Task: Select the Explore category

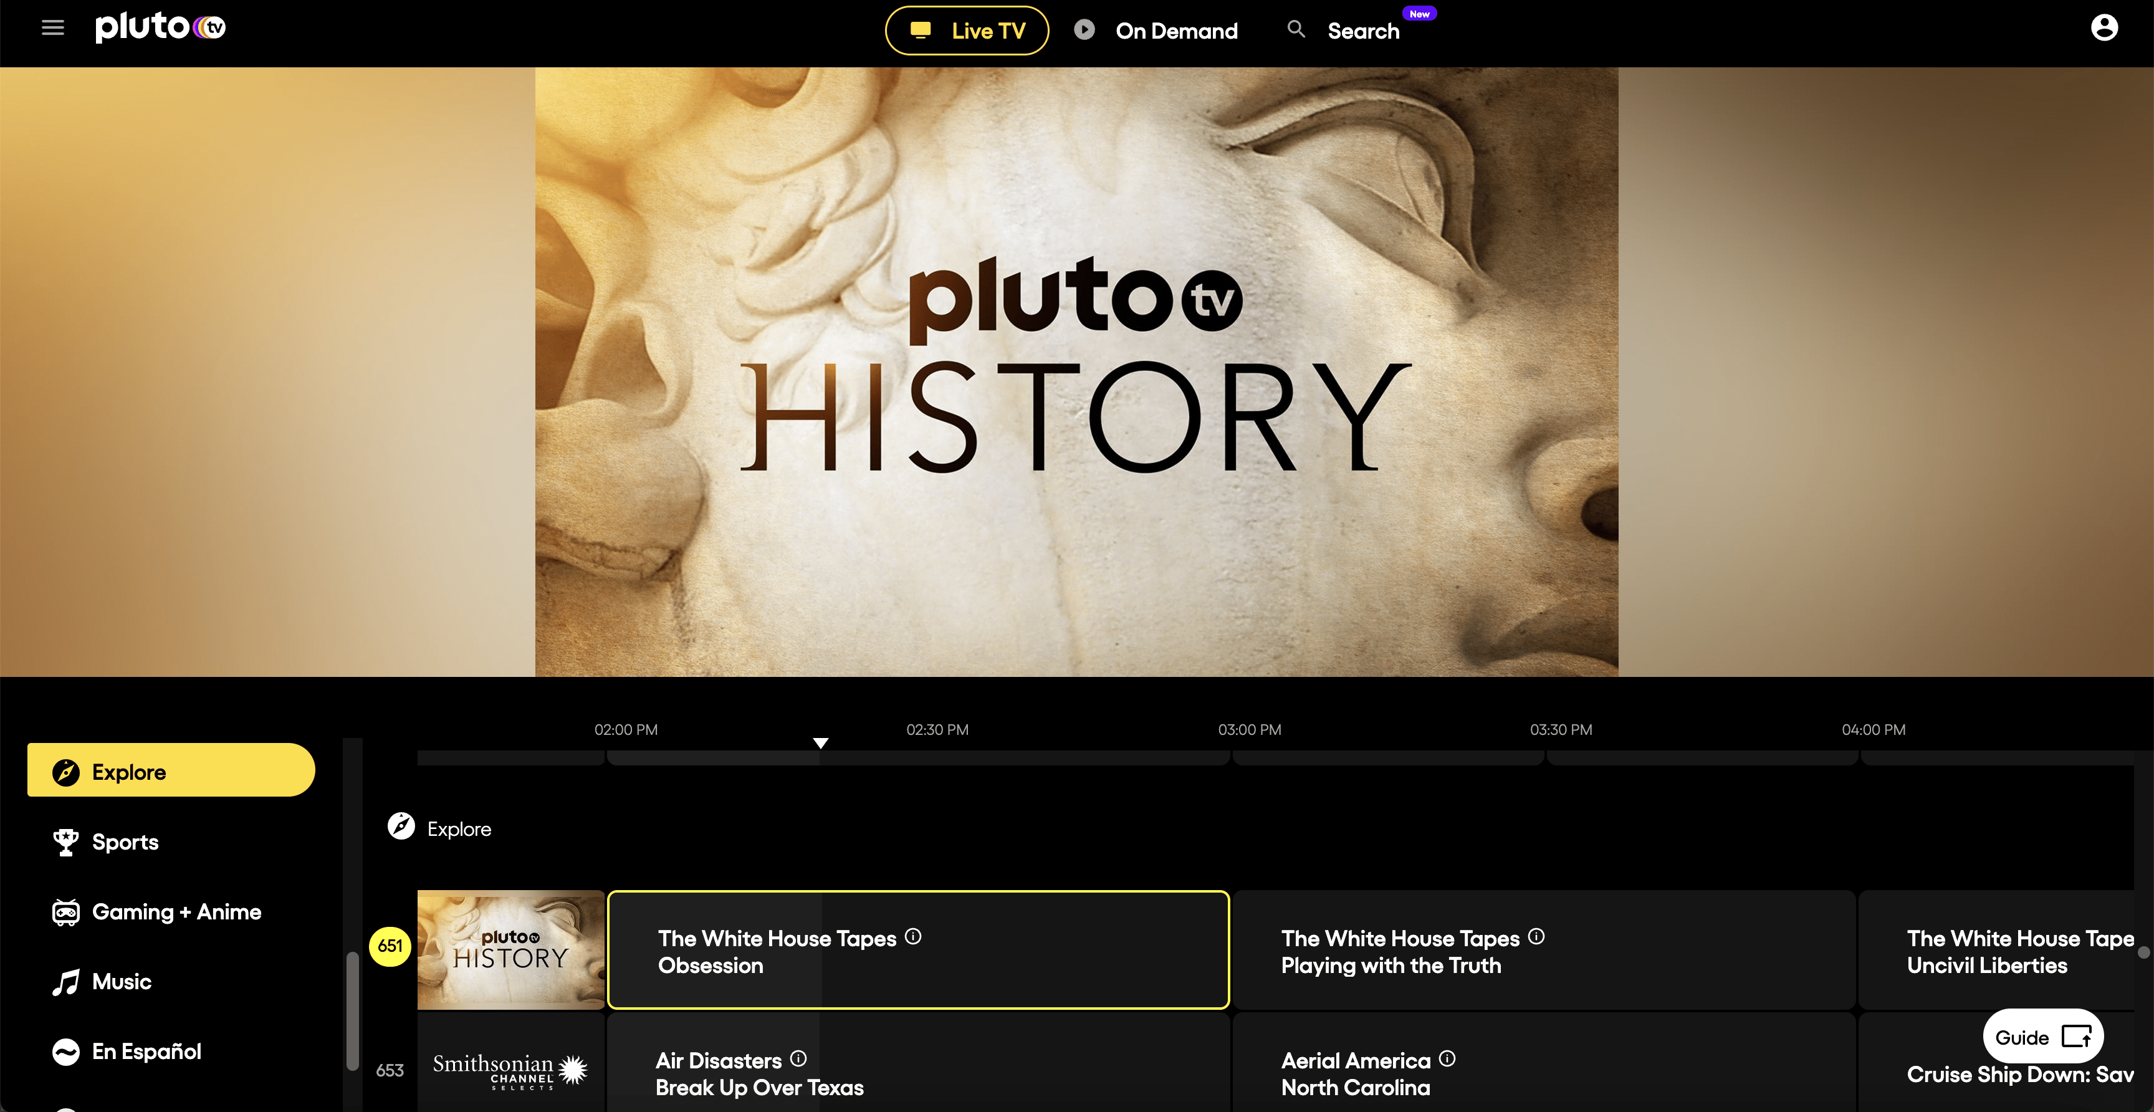Action: pyautogui.click(x=171, y=770)
